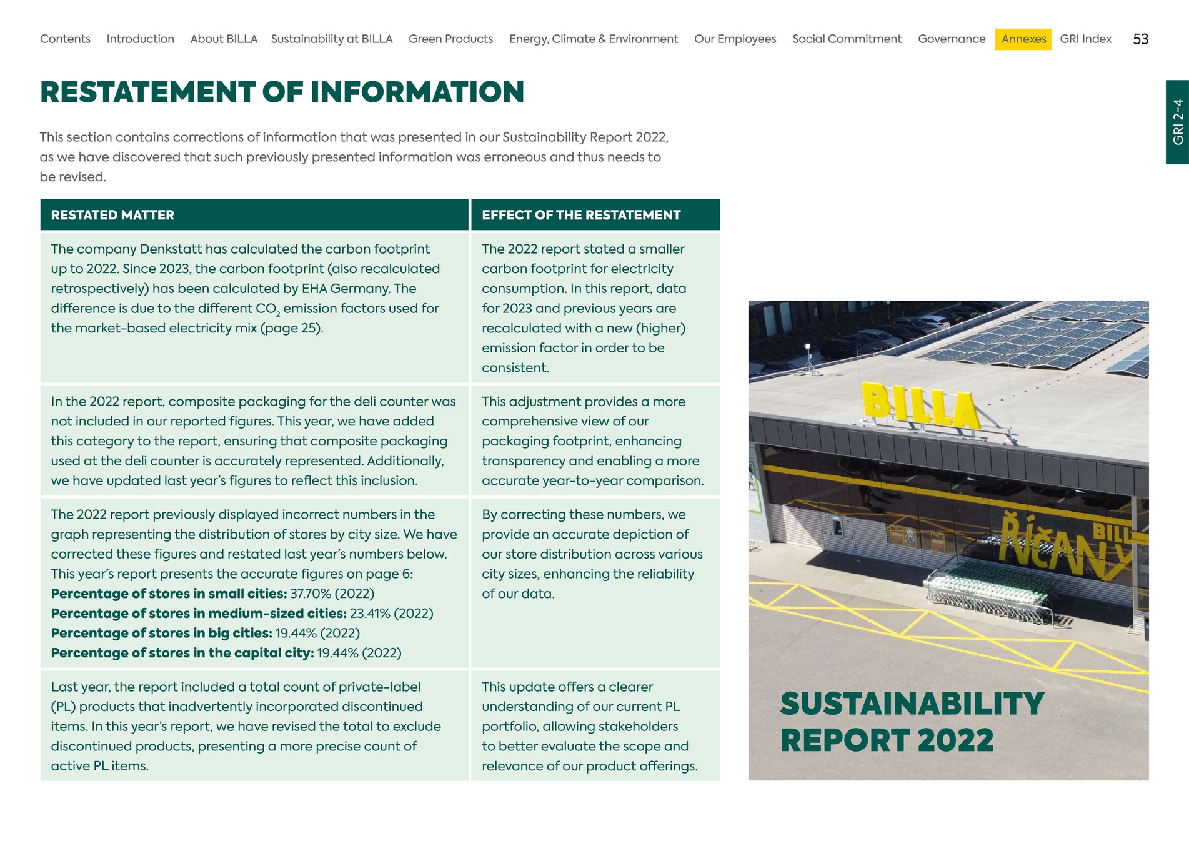1189x841 pixels.
Task: Click the intro sentence 'This section contains corrections'
Action: pos(354,157)
